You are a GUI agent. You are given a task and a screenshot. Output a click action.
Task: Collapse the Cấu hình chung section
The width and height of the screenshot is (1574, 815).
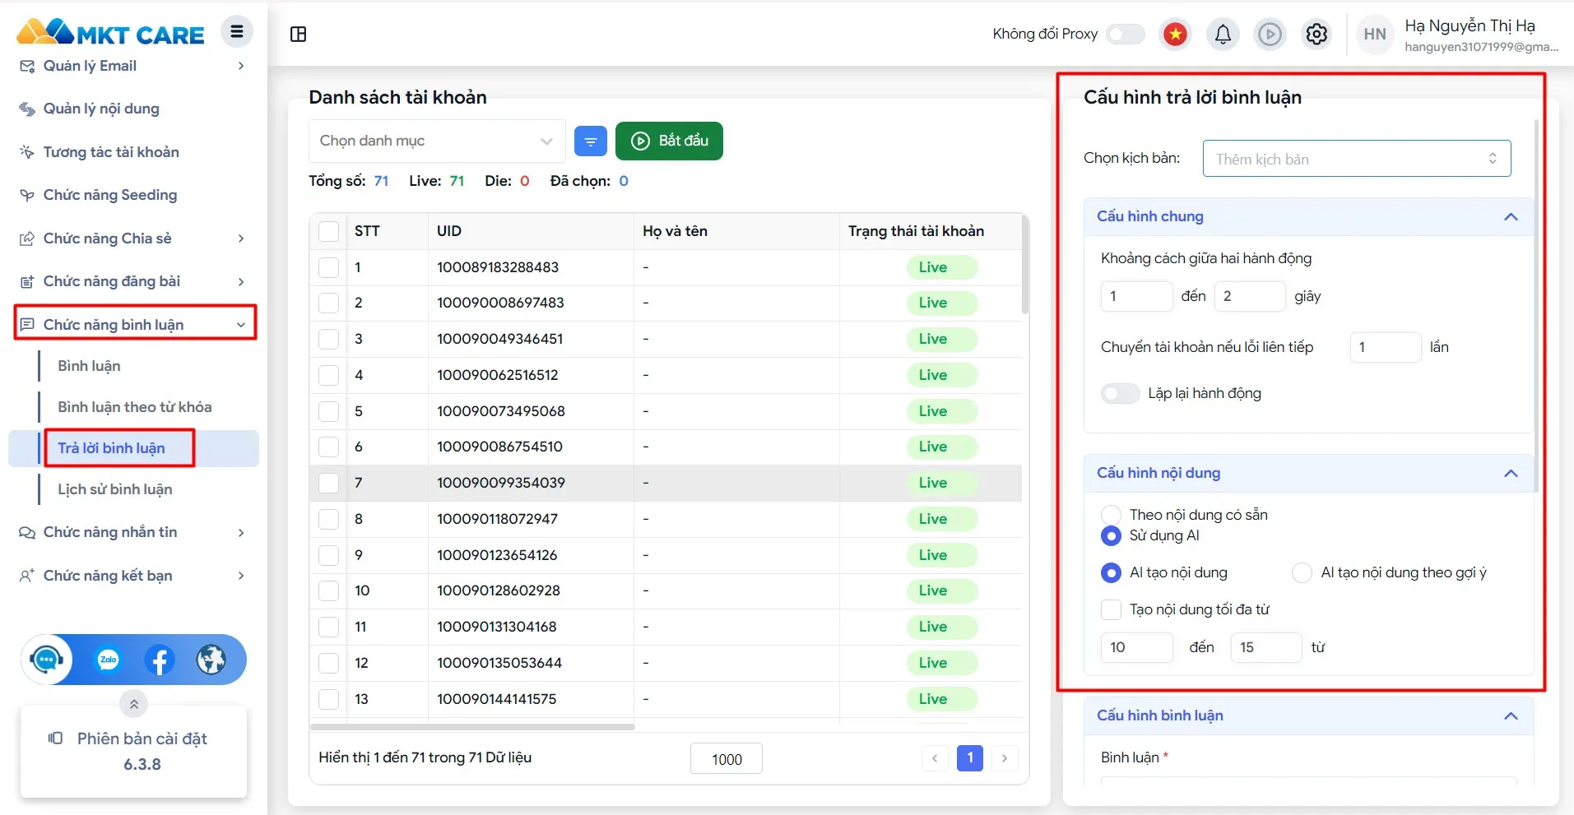(1510, 217)
